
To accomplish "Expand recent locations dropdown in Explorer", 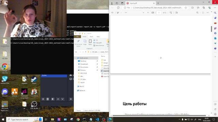I will [83, 52].
